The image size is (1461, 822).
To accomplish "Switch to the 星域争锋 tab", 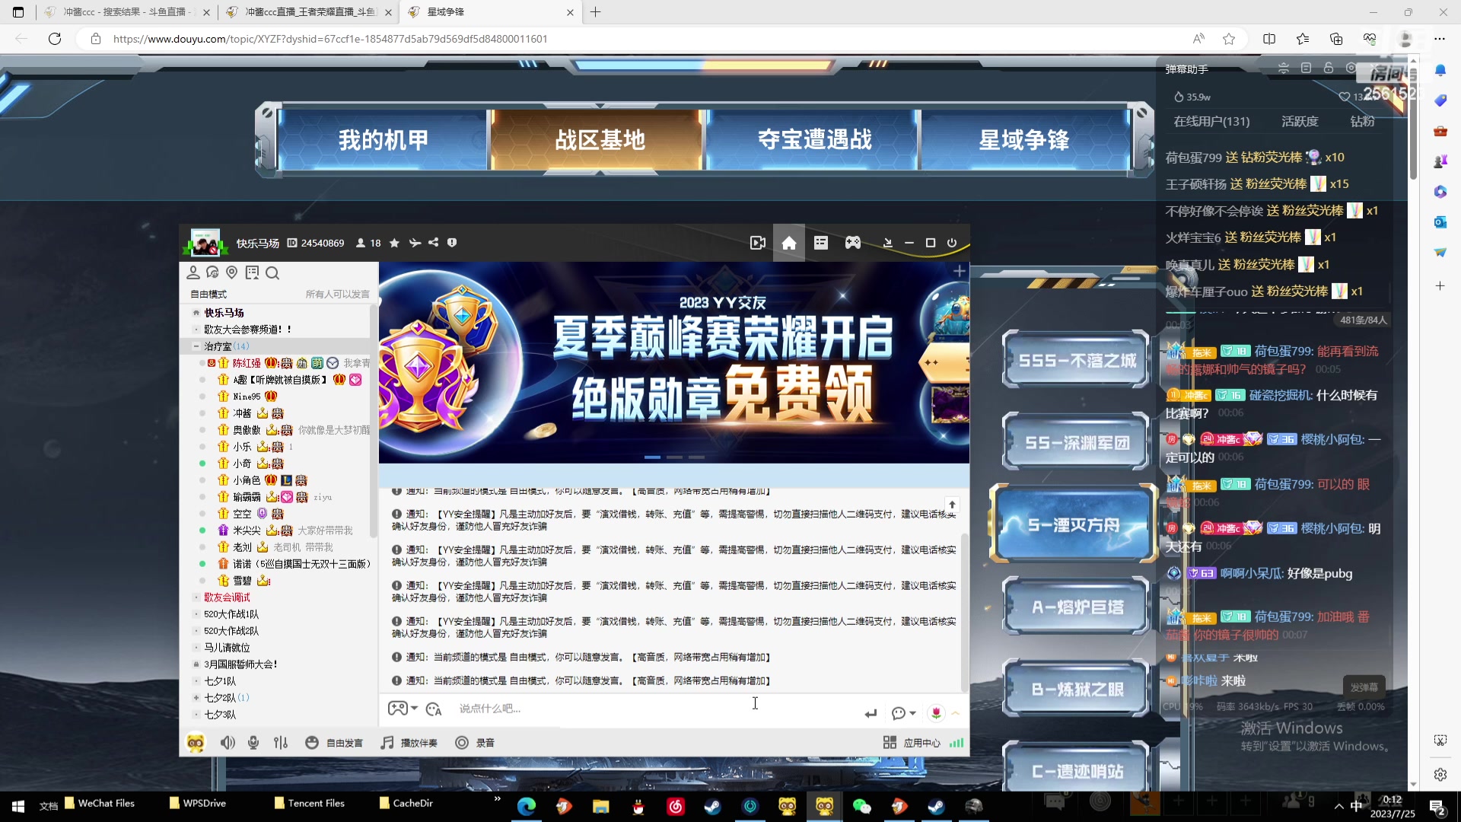I will coord(1023,140).
